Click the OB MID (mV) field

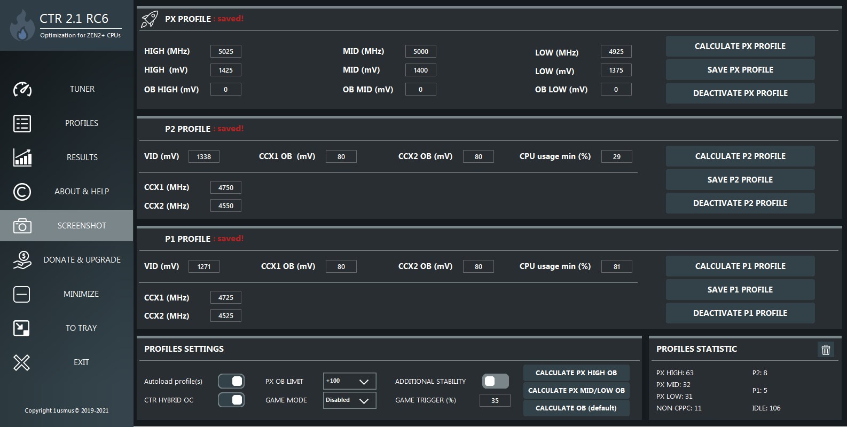(421, 89)
